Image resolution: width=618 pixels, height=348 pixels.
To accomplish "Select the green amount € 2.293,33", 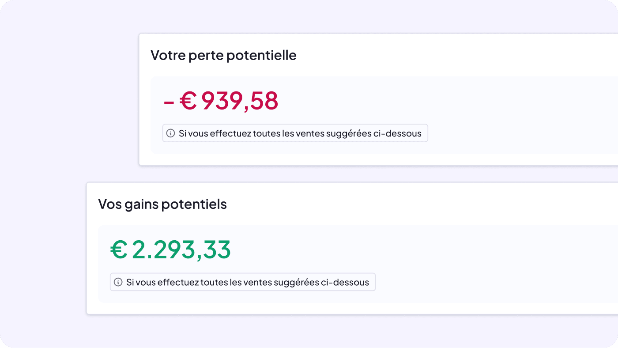I will click(x=170, y=250).
